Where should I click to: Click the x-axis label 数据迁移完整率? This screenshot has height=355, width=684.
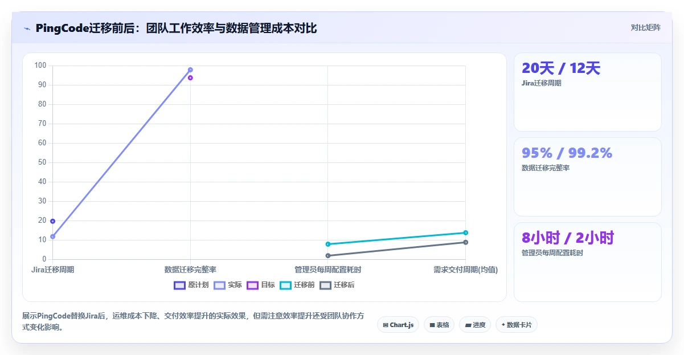click(x=190, y=270)
